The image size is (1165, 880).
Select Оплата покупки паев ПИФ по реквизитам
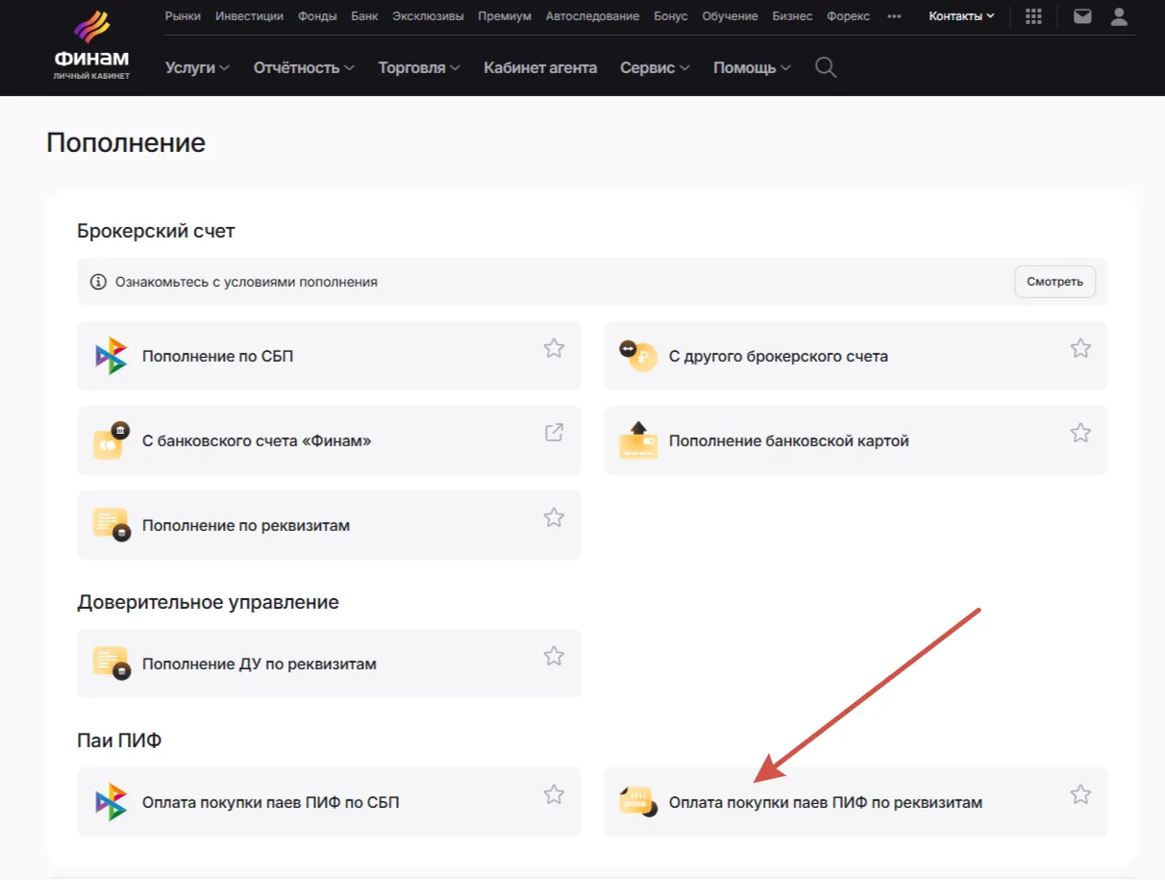click(855, 802)
